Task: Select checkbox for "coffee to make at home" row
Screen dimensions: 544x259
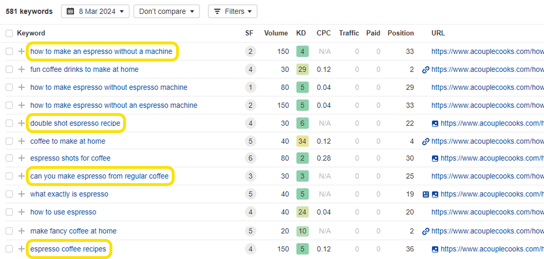Action: (x=9, y=141)
